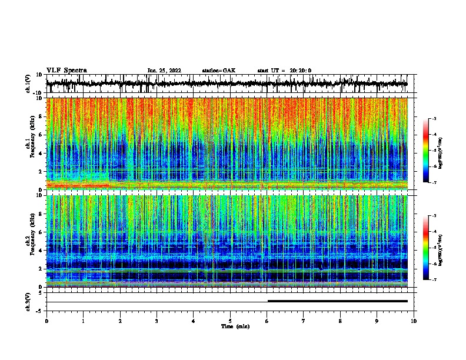Click the "-3" label on ch.2 color bar

pyautogui.click(x=434, y=216)
